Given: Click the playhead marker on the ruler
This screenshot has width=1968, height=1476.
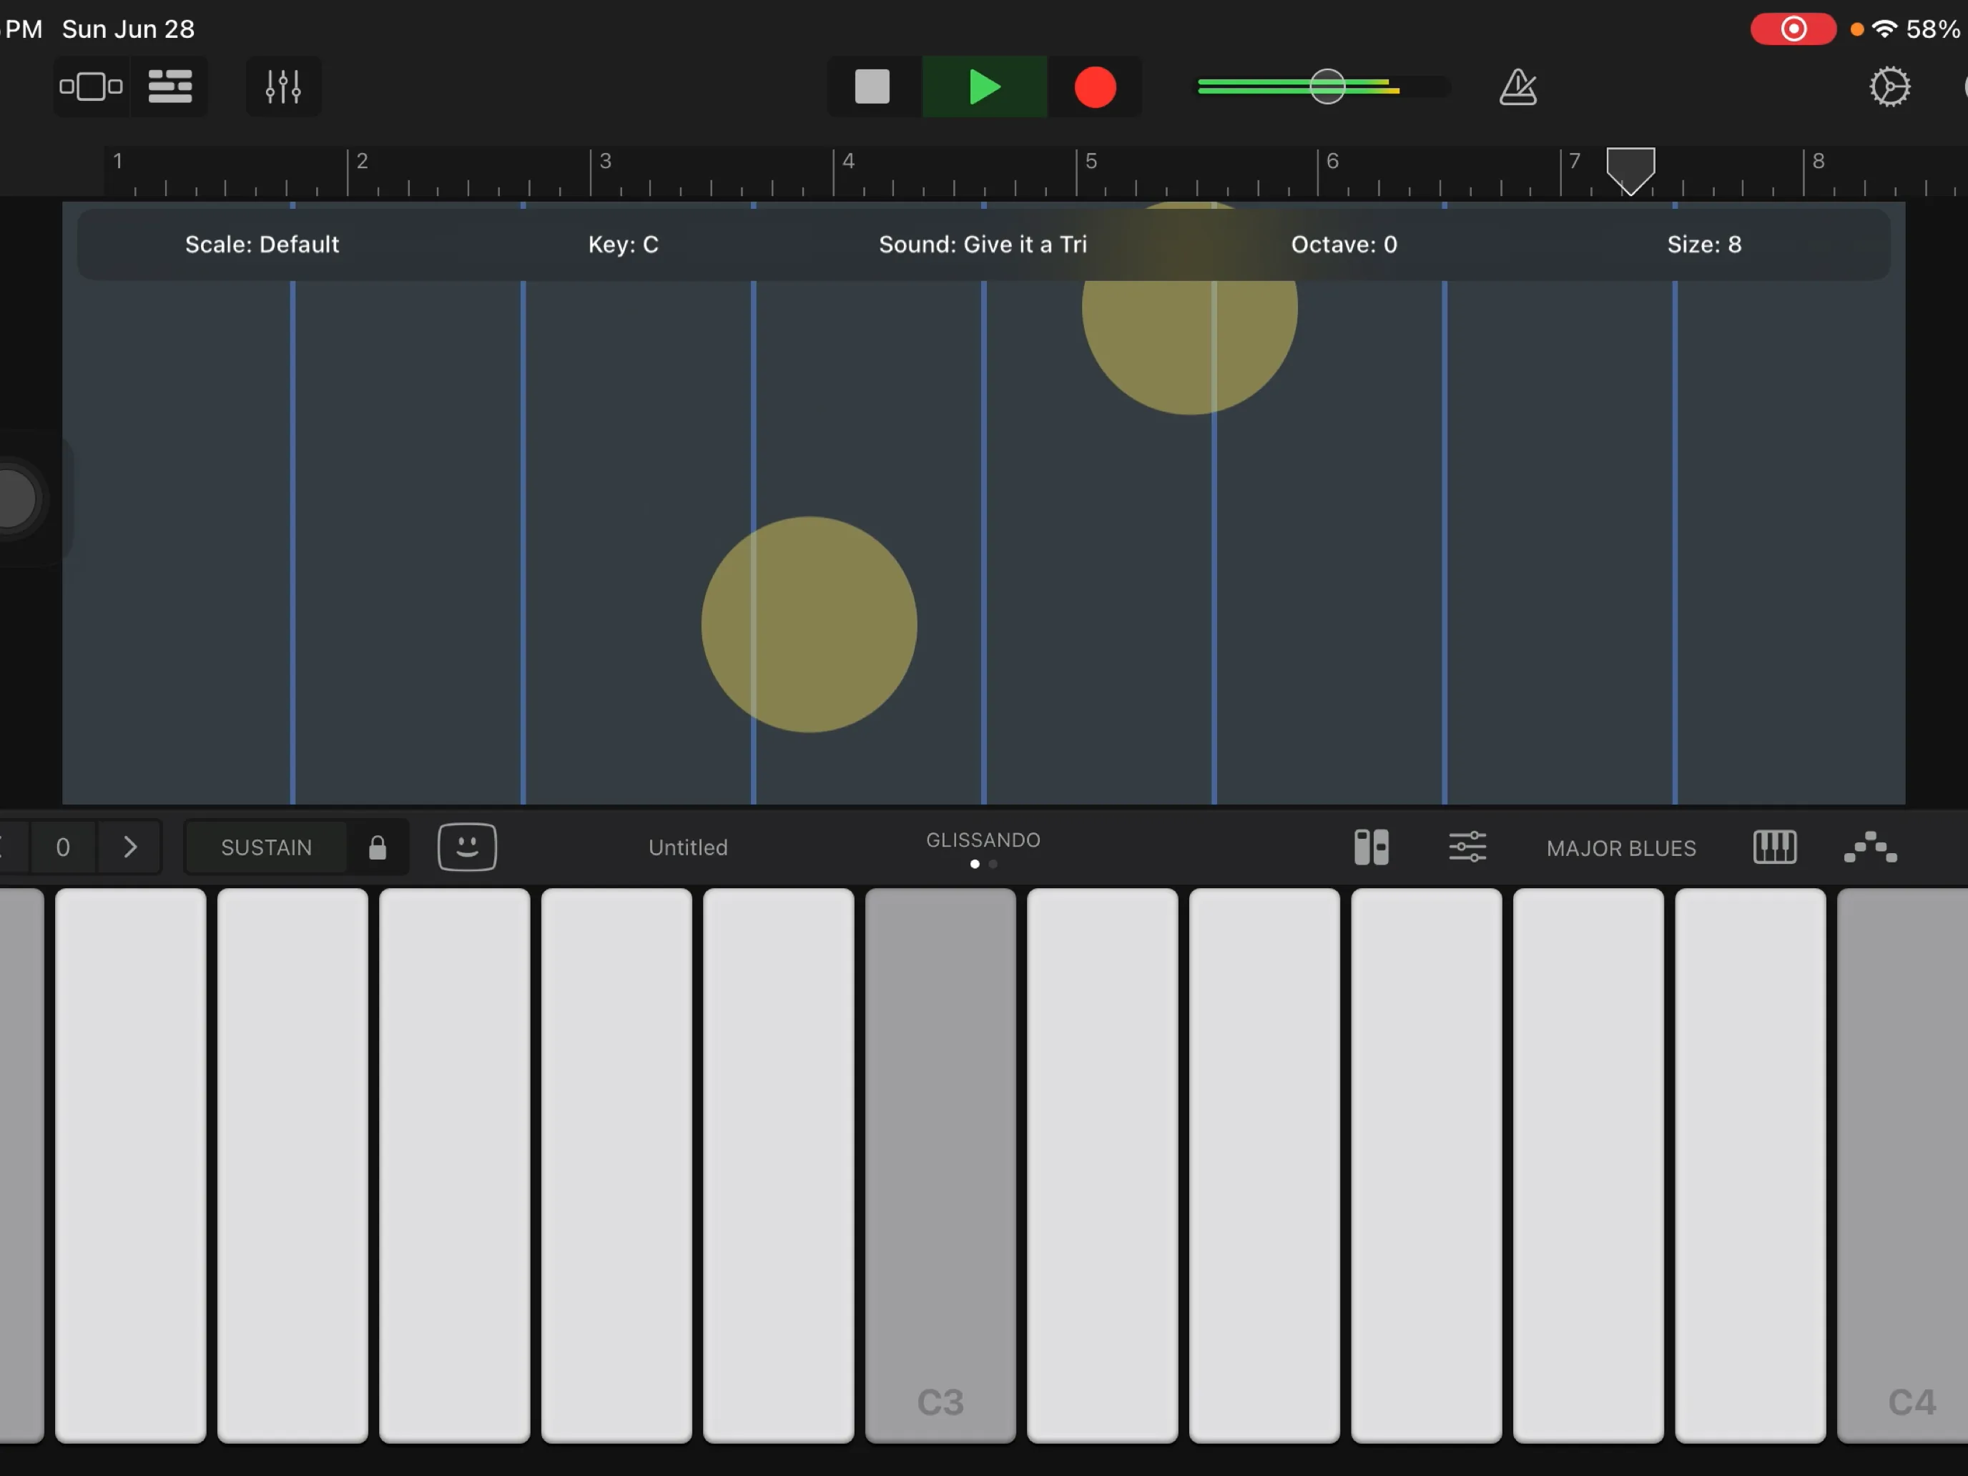Looking at the screenshot, I should click(1630, 171).
